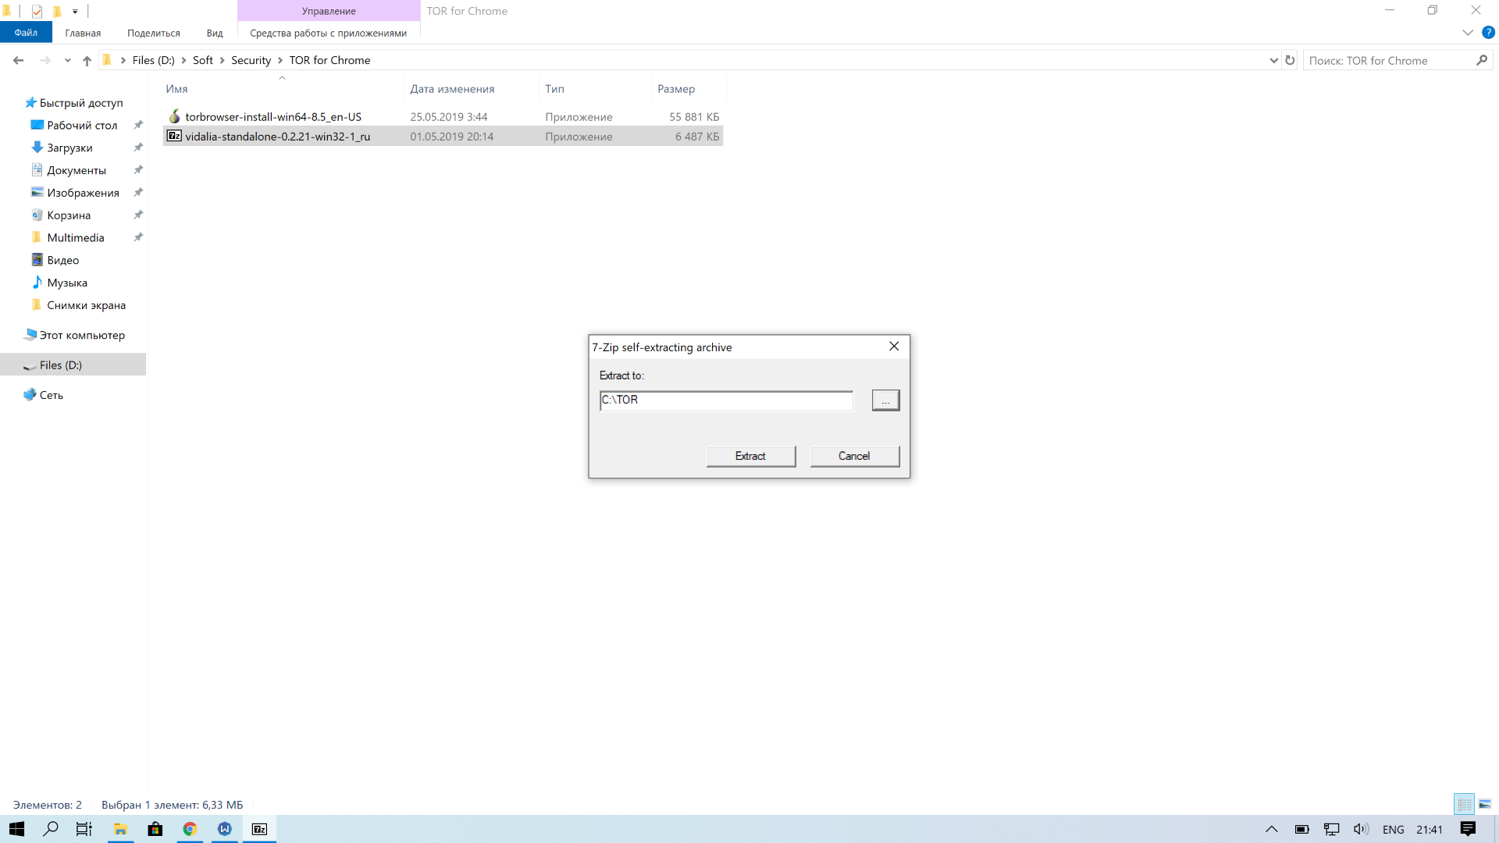Open Быстрый доступ in sidebar

tap(81, 102)
